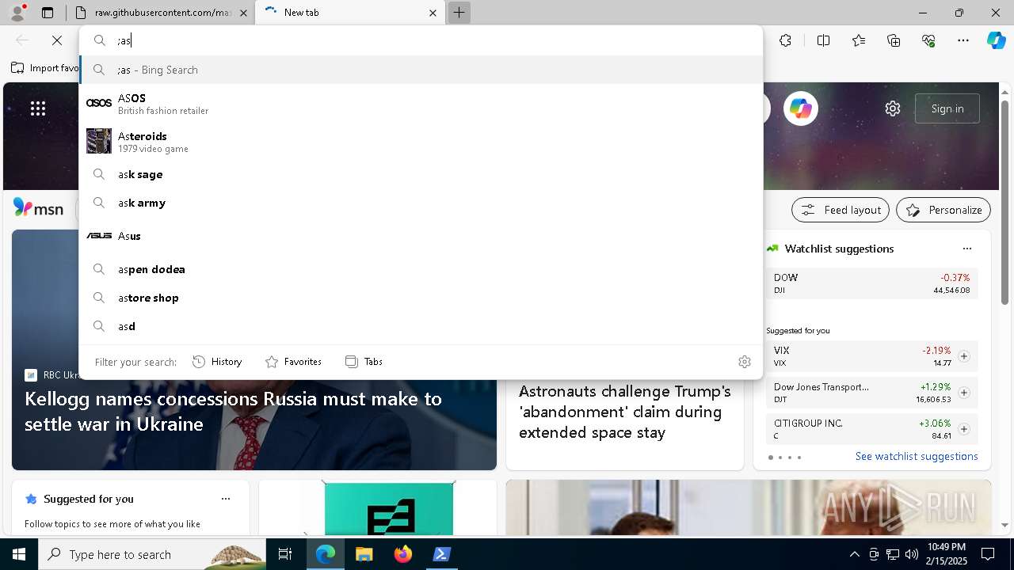Open the Favorites star toolbar icon
Screen dimensions: 1014x570
859,40
